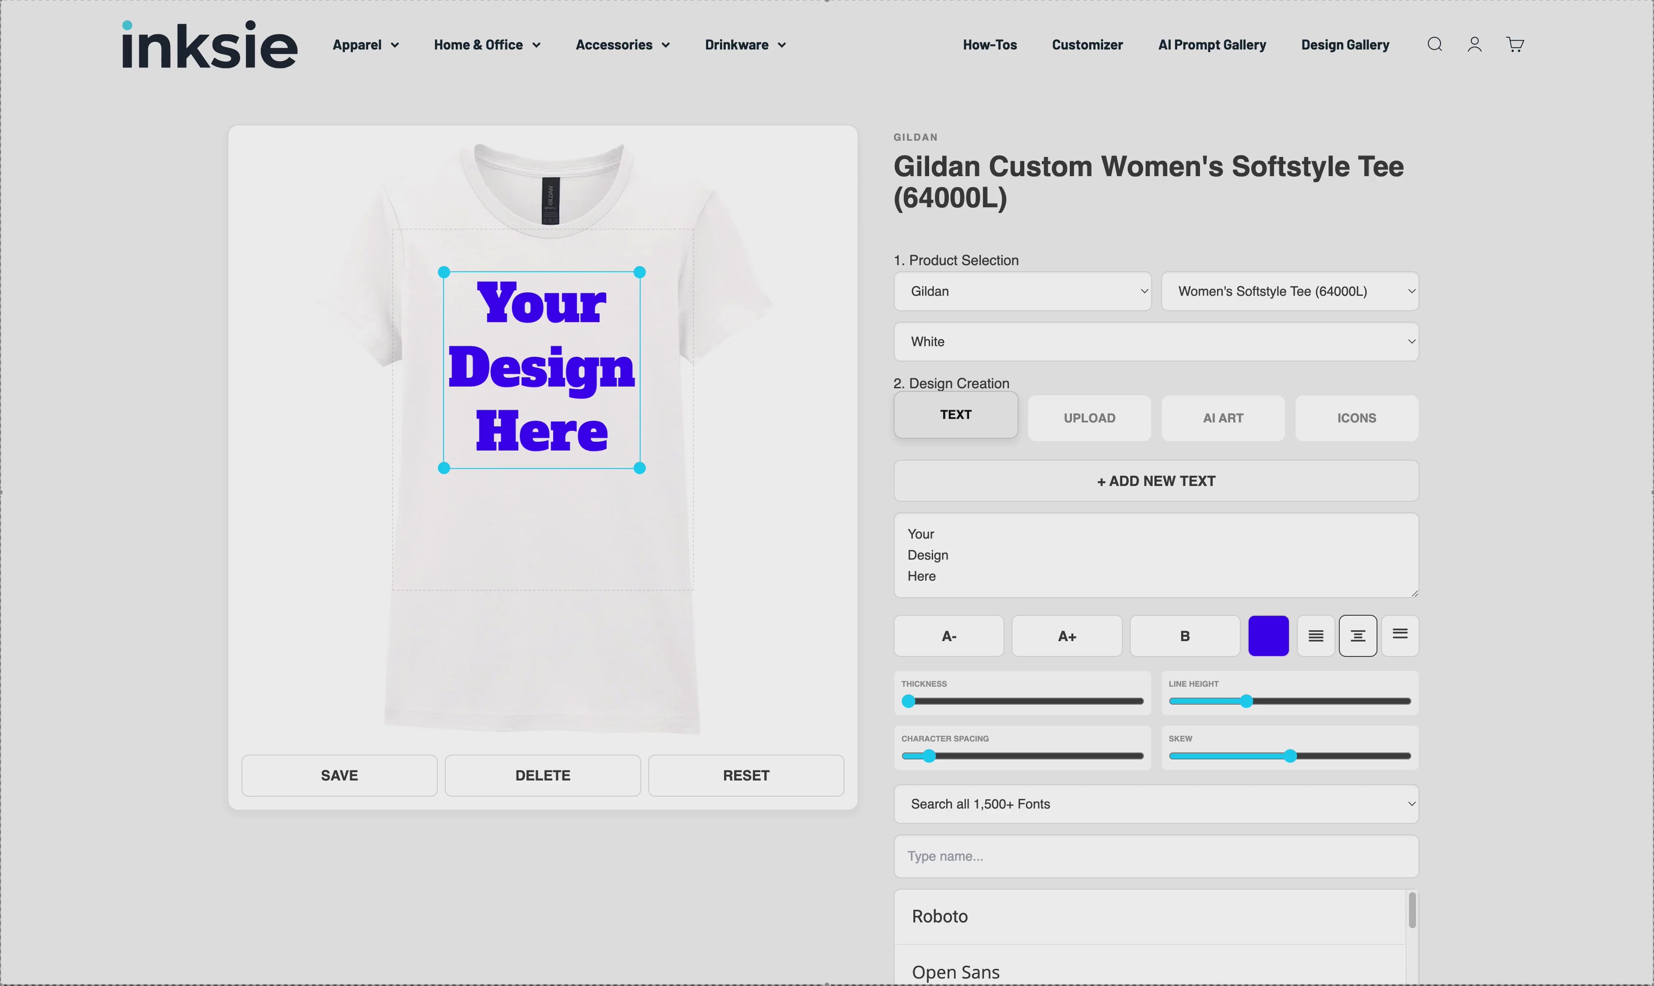Image resolution: width=1654 pixels, height=986 pixels.
Task: Expand the Apparel menu
Action: 366,45
